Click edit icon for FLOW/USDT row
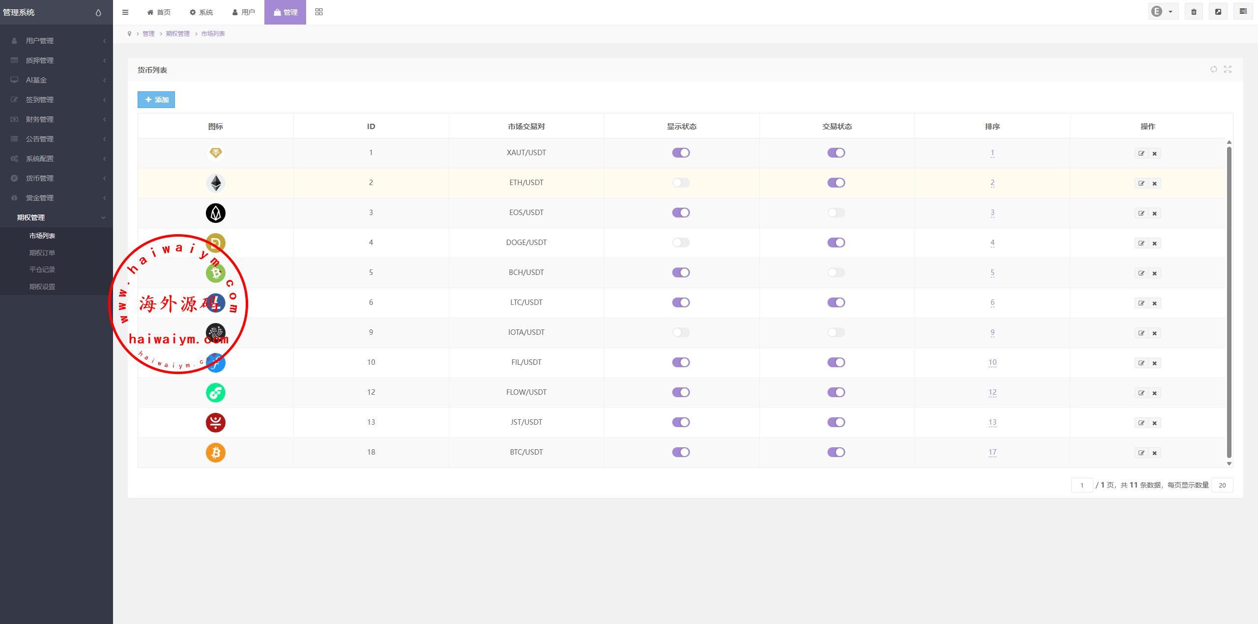Viewport: 1258px width, 624px height. [1141, 393]
